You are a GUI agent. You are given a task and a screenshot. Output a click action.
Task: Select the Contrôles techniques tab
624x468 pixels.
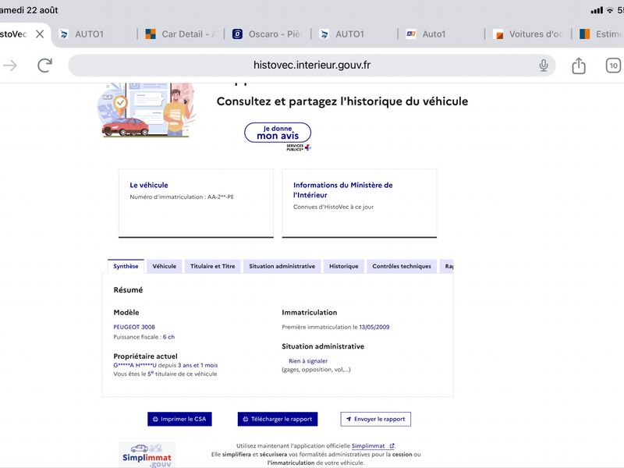coord(402,266)
